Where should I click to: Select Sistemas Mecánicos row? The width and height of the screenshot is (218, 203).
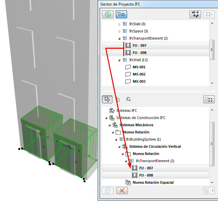click(x=136, y=125)
